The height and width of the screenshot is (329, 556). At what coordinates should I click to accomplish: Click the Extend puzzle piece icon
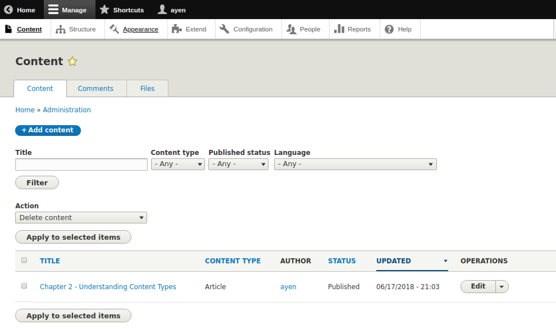pos(177,29)
